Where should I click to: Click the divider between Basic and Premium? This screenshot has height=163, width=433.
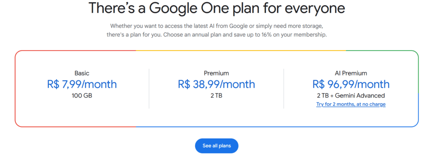(149, 88)
